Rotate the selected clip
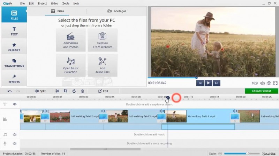 pos(74,91)
